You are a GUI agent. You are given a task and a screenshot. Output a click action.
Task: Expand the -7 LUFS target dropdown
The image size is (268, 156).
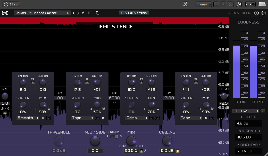click(245, 111)
